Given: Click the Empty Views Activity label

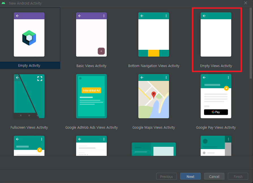Looking at the screenshot, I should (216, 66).
